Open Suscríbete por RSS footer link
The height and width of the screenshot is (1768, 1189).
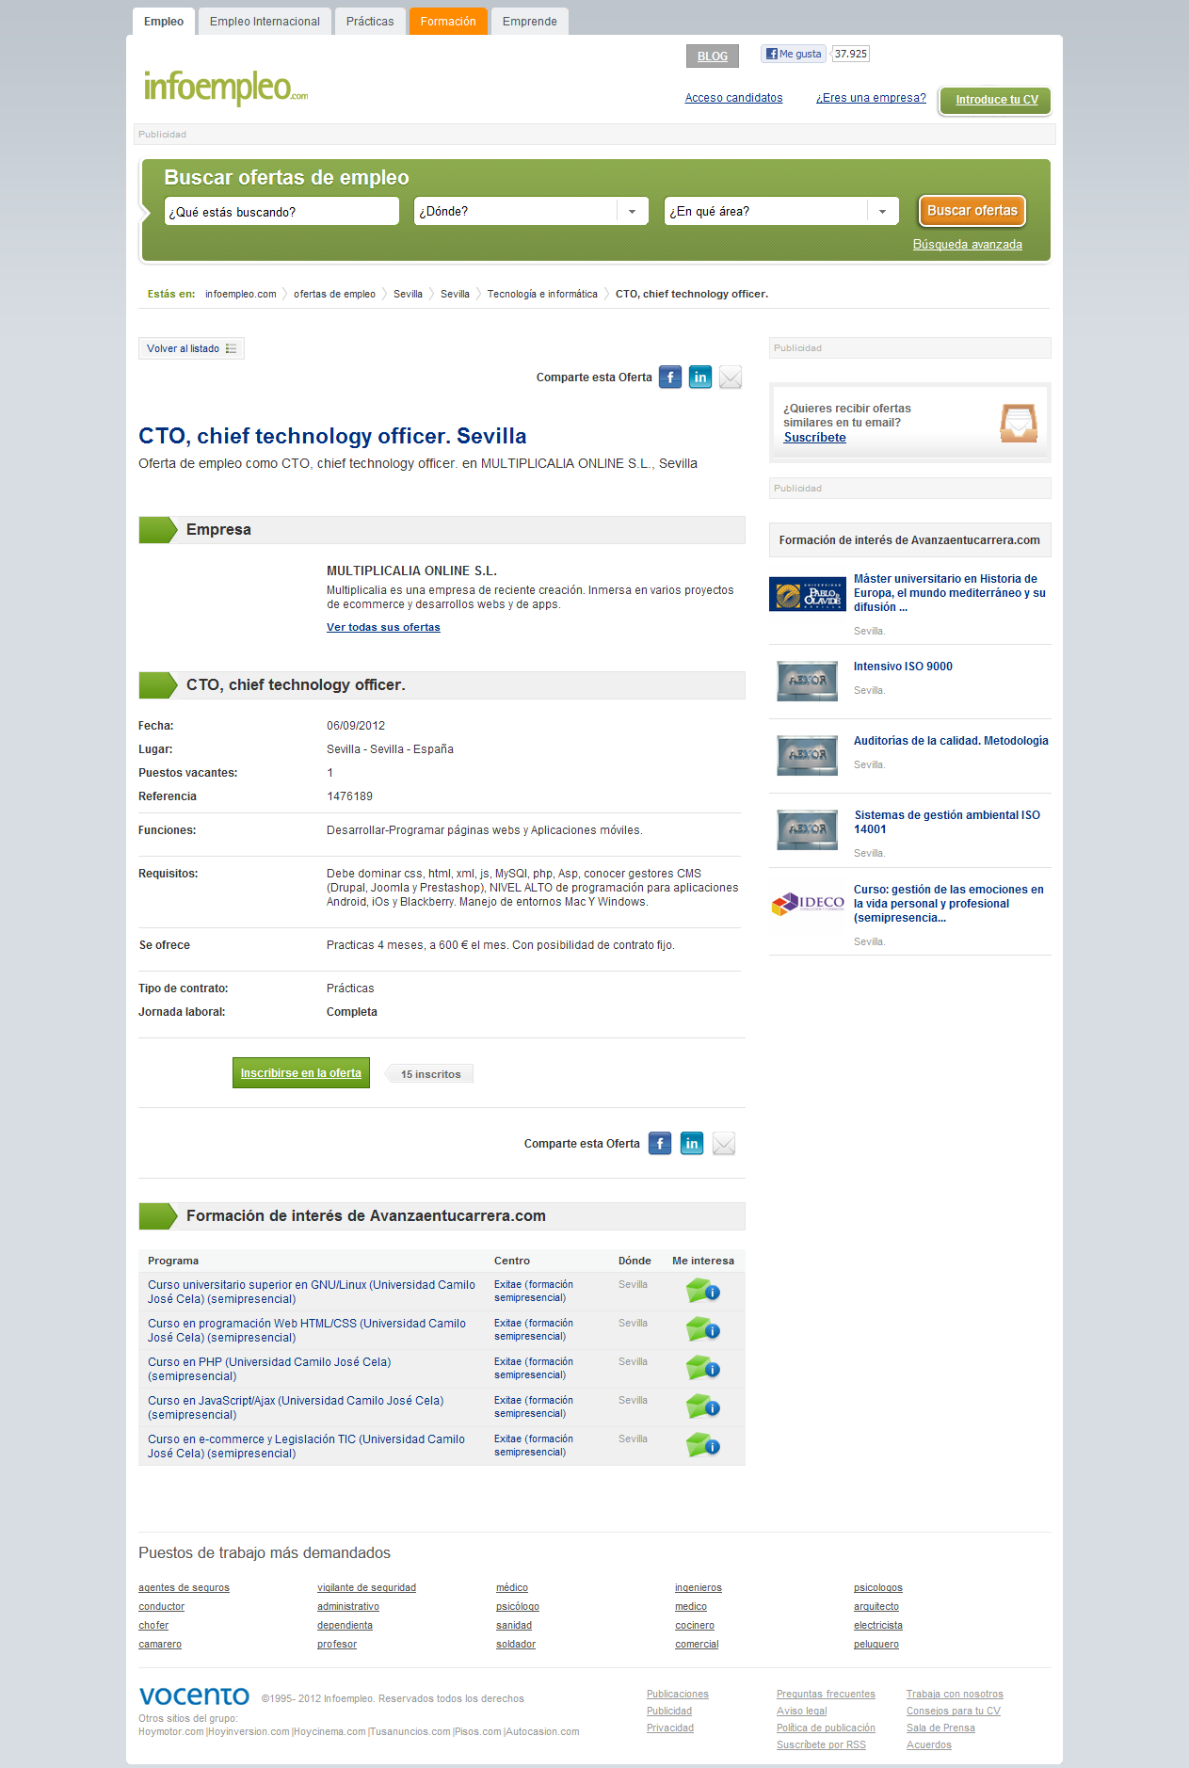point(821,1745)
